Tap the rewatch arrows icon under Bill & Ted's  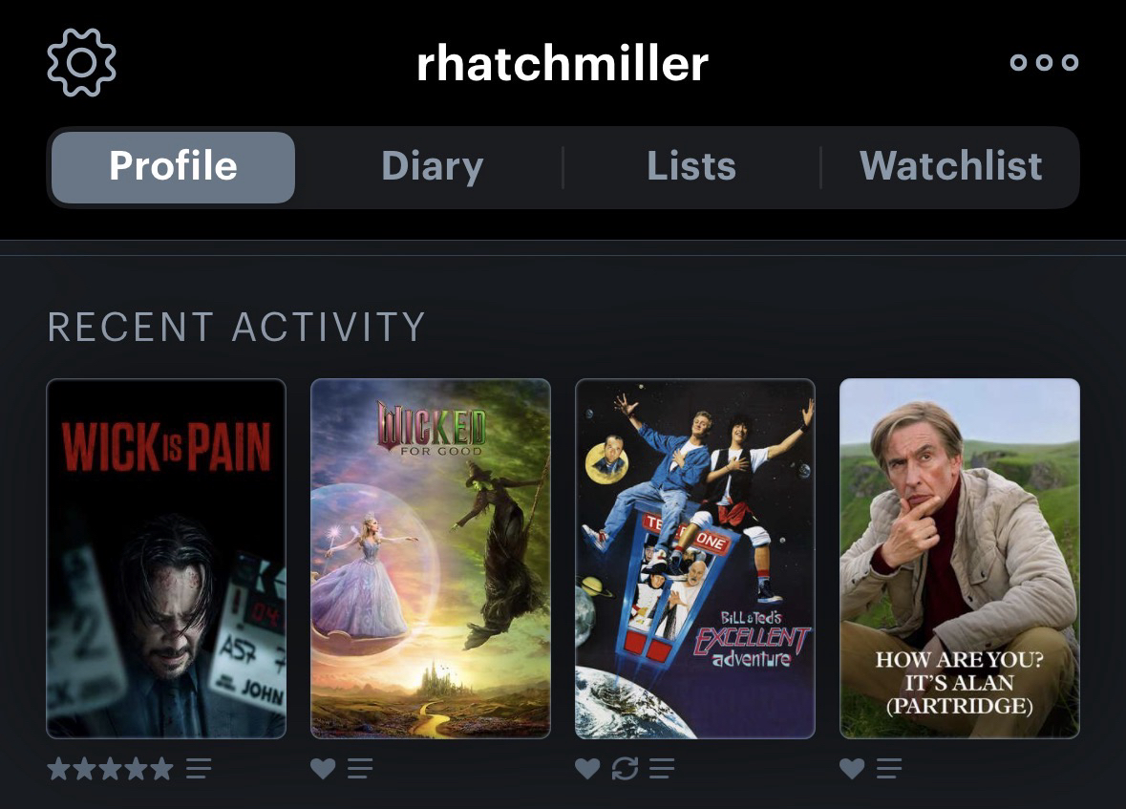coord(625,768)
